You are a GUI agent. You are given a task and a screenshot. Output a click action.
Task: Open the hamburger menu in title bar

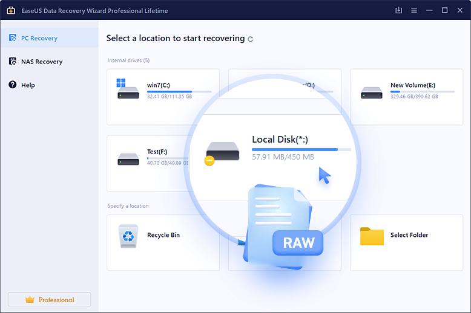point(414,10)
